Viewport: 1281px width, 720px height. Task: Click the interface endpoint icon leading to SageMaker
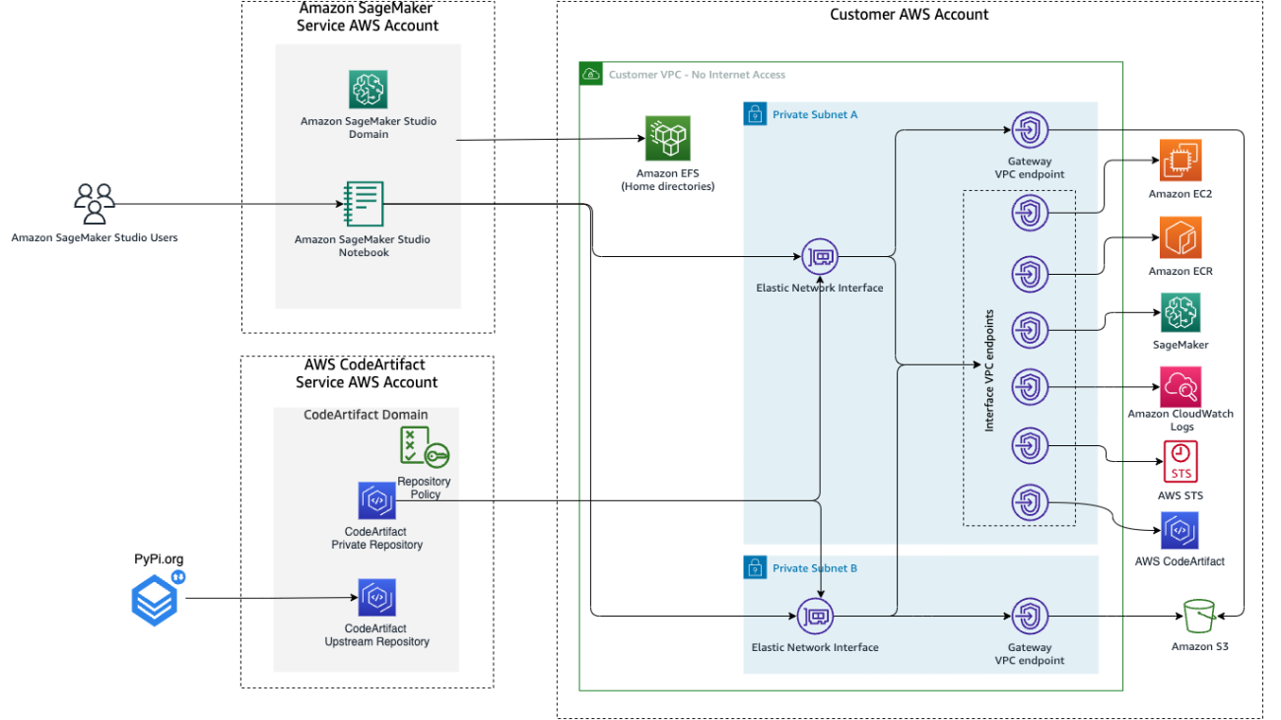point(1030,330)
